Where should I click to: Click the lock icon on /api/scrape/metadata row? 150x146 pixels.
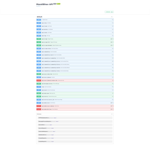pyautogui.click(x=111, y=45)
